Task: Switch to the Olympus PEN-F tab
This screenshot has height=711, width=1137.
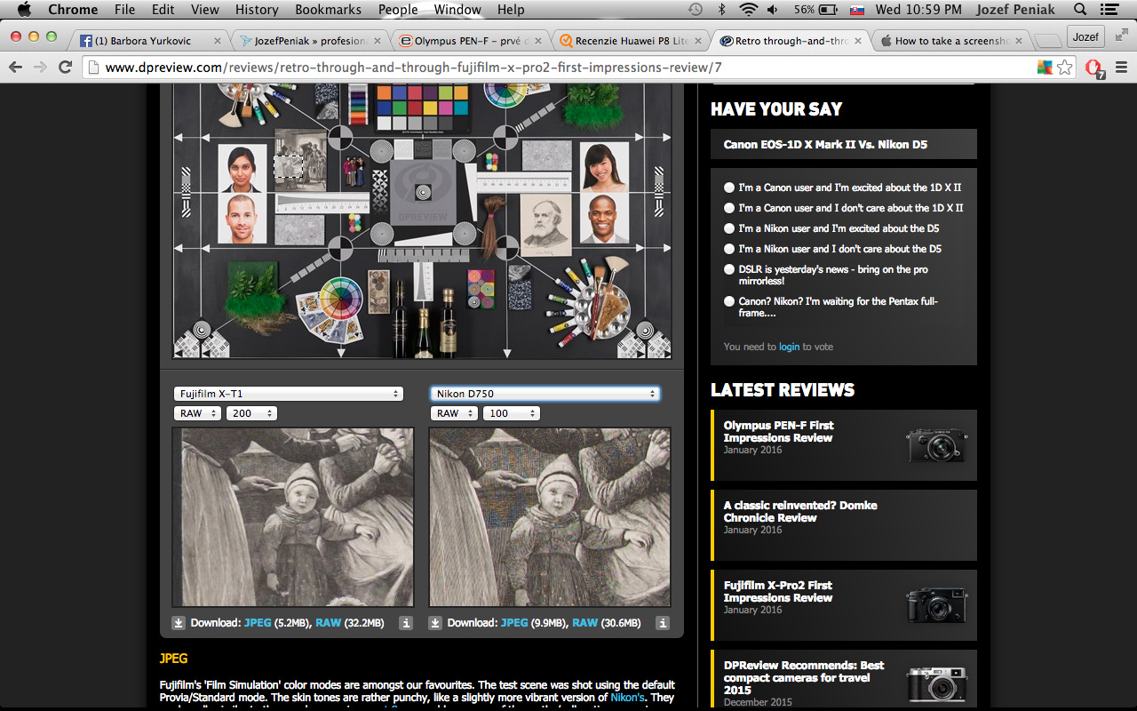Action: pyautogui.click(x=469, y=41)
